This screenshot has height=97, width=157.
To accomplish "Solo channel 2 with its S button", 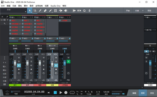I will point(31,61).
